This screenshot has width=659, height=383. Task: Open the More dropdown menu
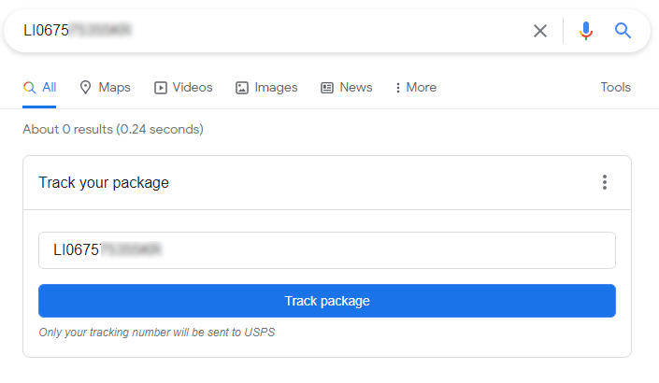416,88
